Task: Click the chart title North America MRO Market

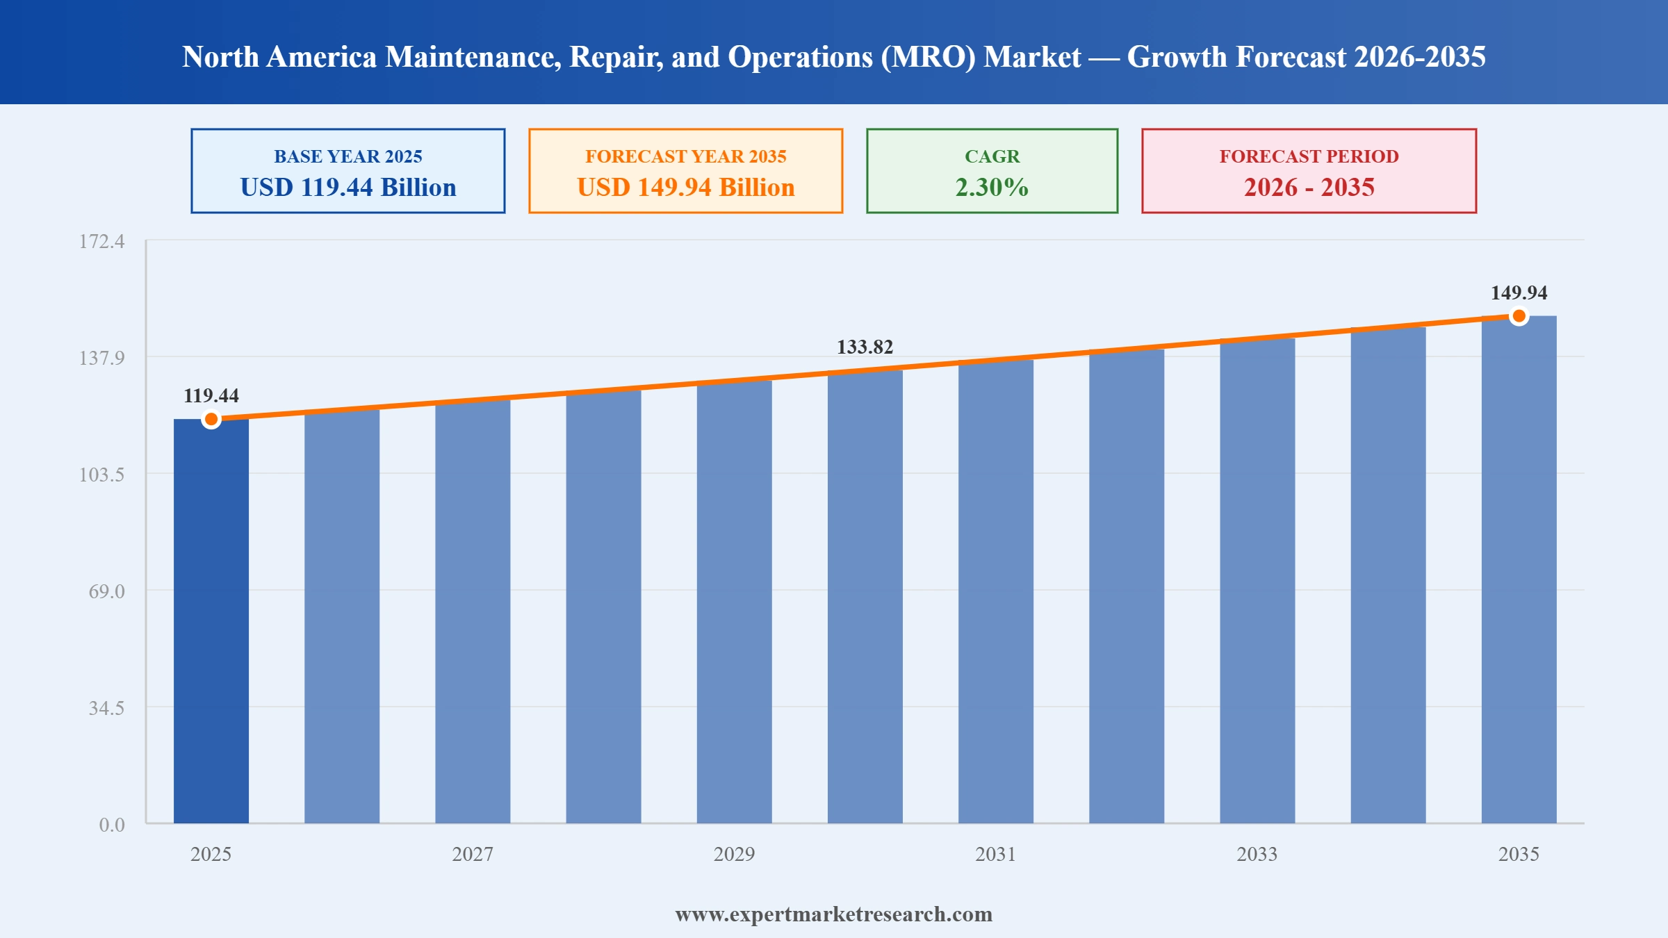Action: 833,57
